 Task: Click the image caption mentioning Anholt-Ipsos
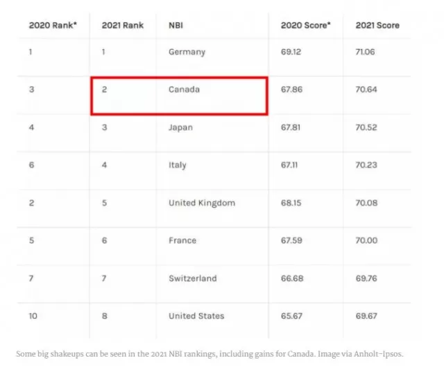pos(210,354)
